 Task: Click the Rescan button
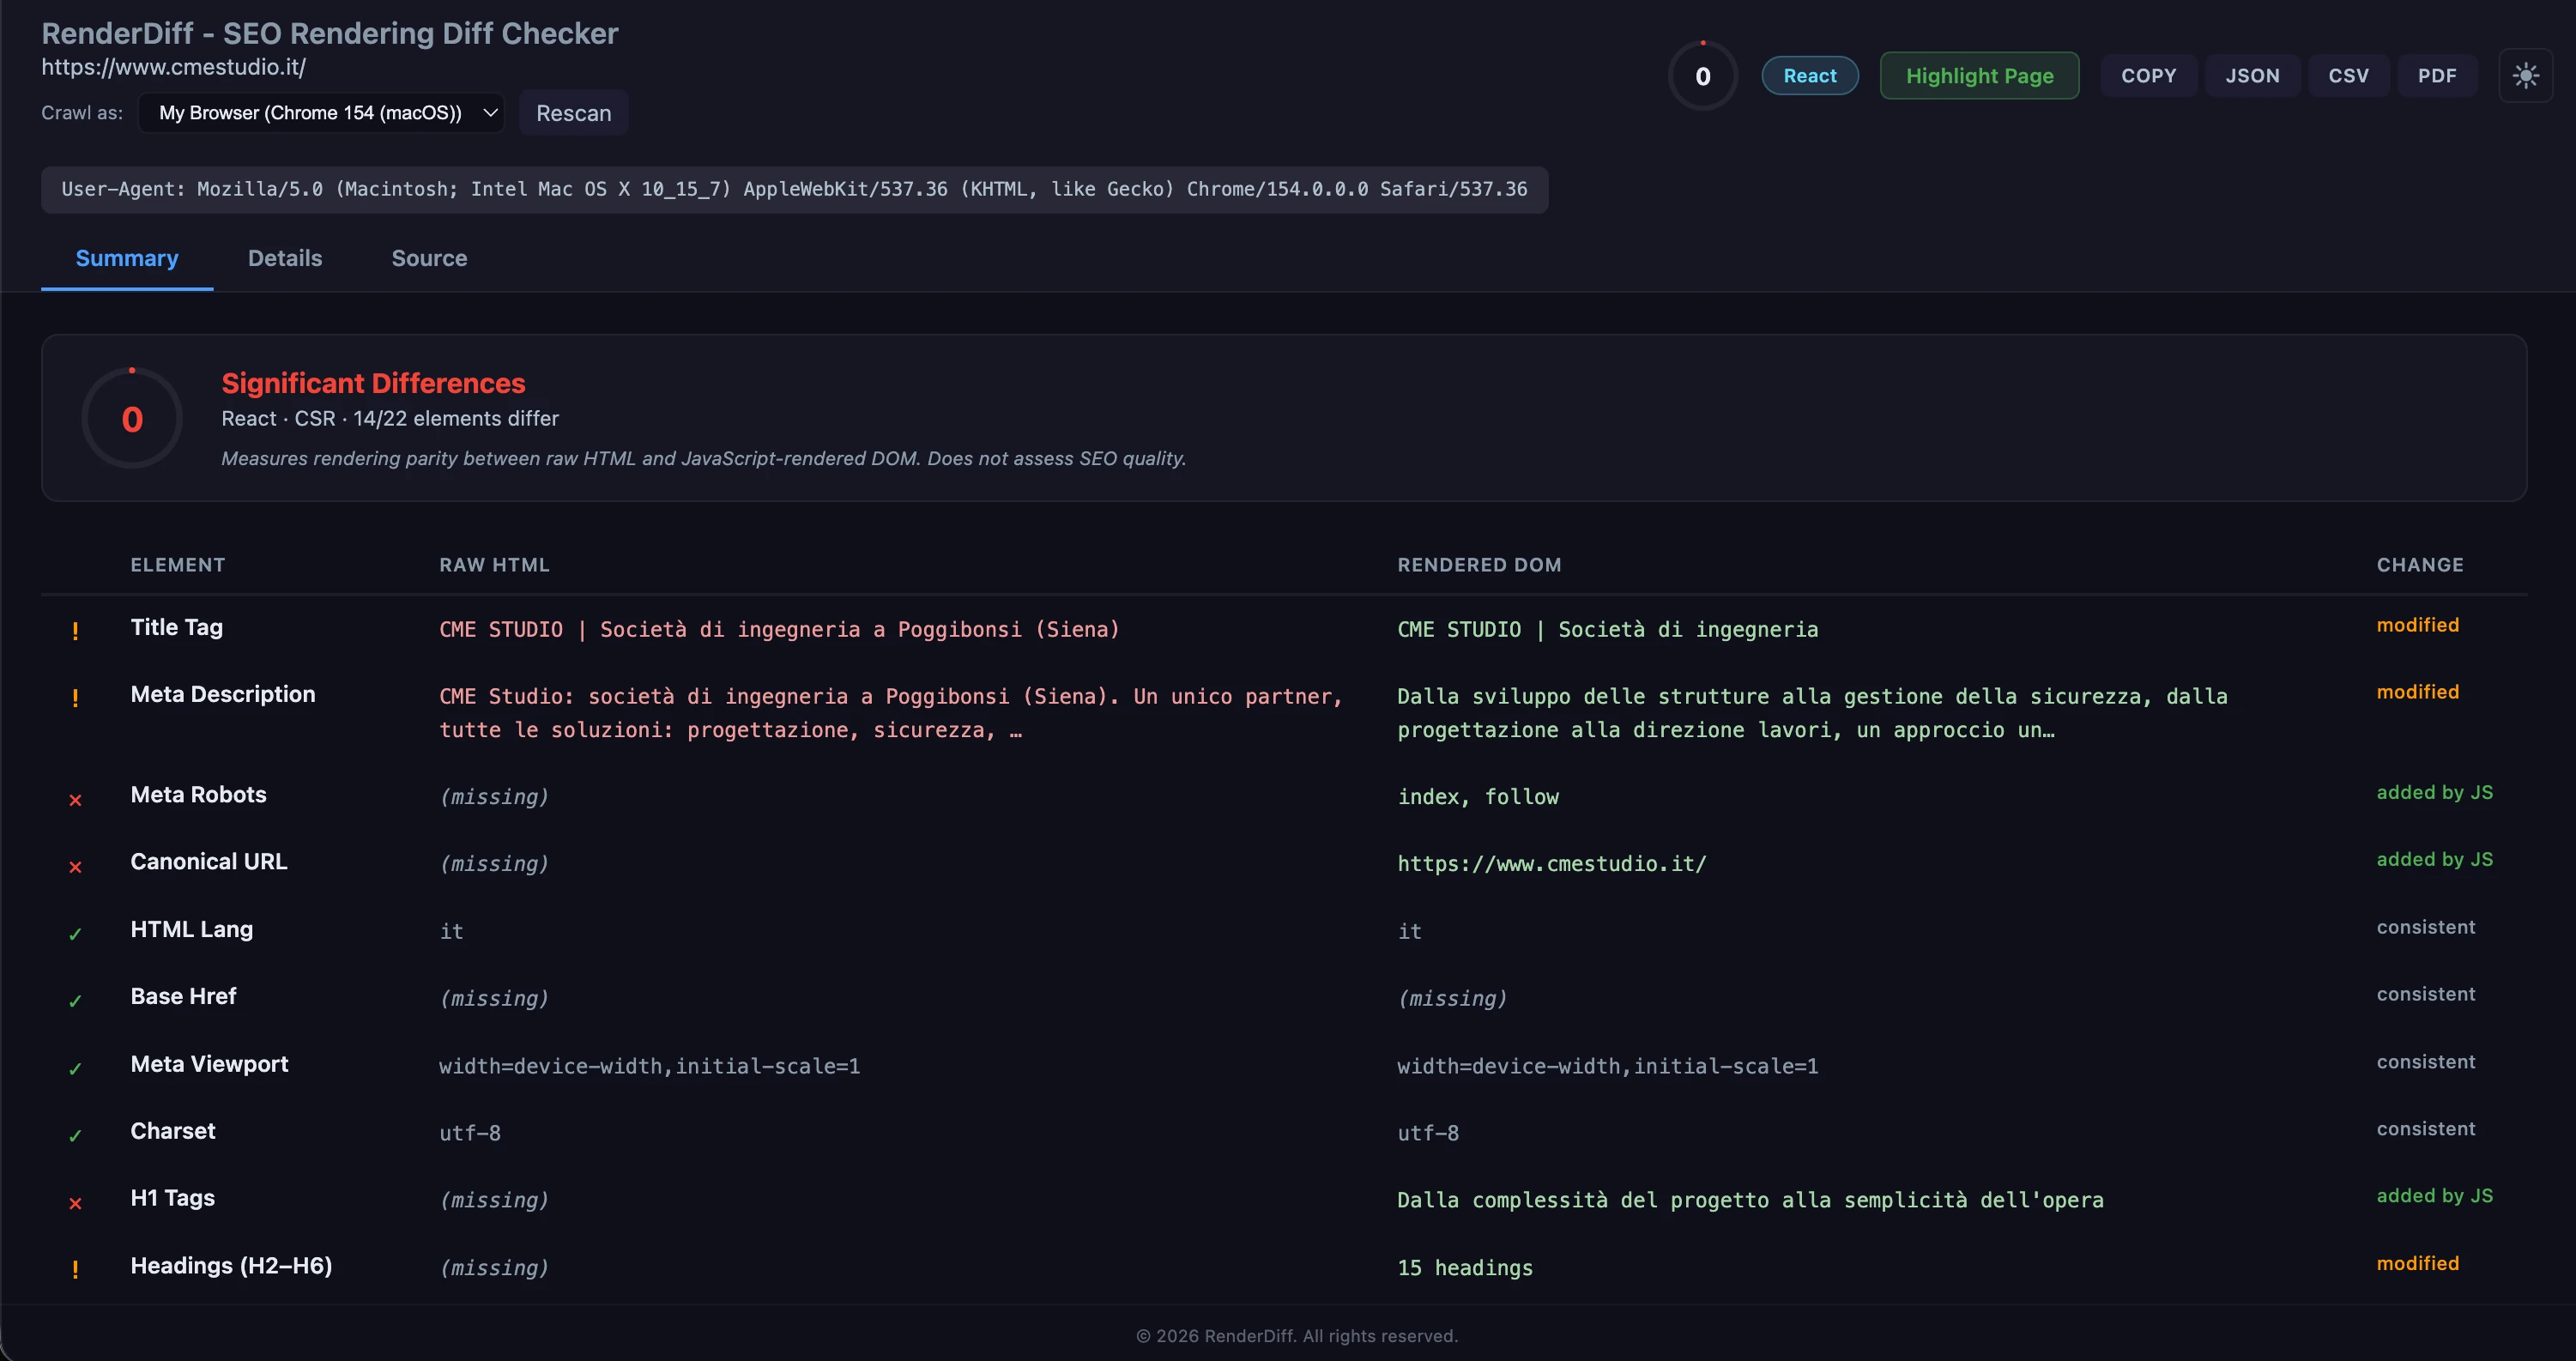573,112
